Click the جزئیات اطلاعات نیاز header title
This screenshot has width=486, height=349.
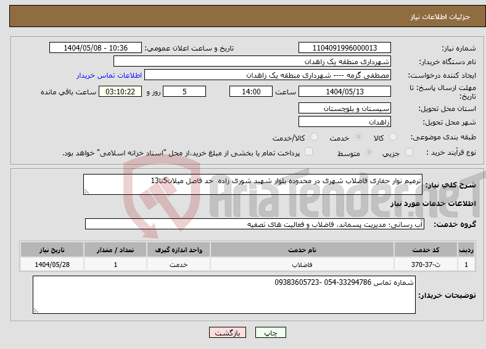click(440, 17)
